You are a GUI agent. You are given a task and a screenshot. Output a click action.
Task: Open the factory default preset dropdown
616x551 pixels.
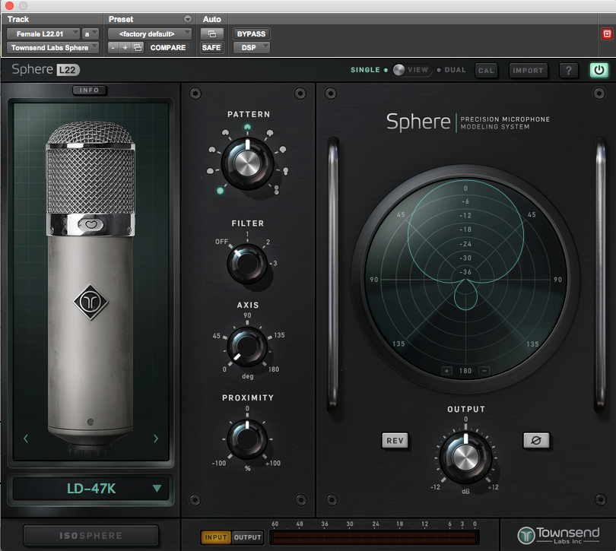150,34
